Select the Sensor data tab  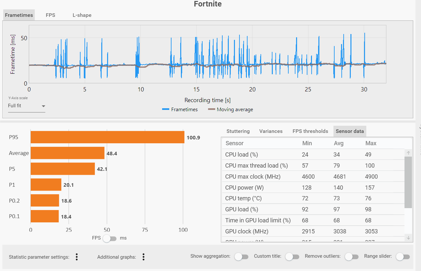click(x=350, y=131)
